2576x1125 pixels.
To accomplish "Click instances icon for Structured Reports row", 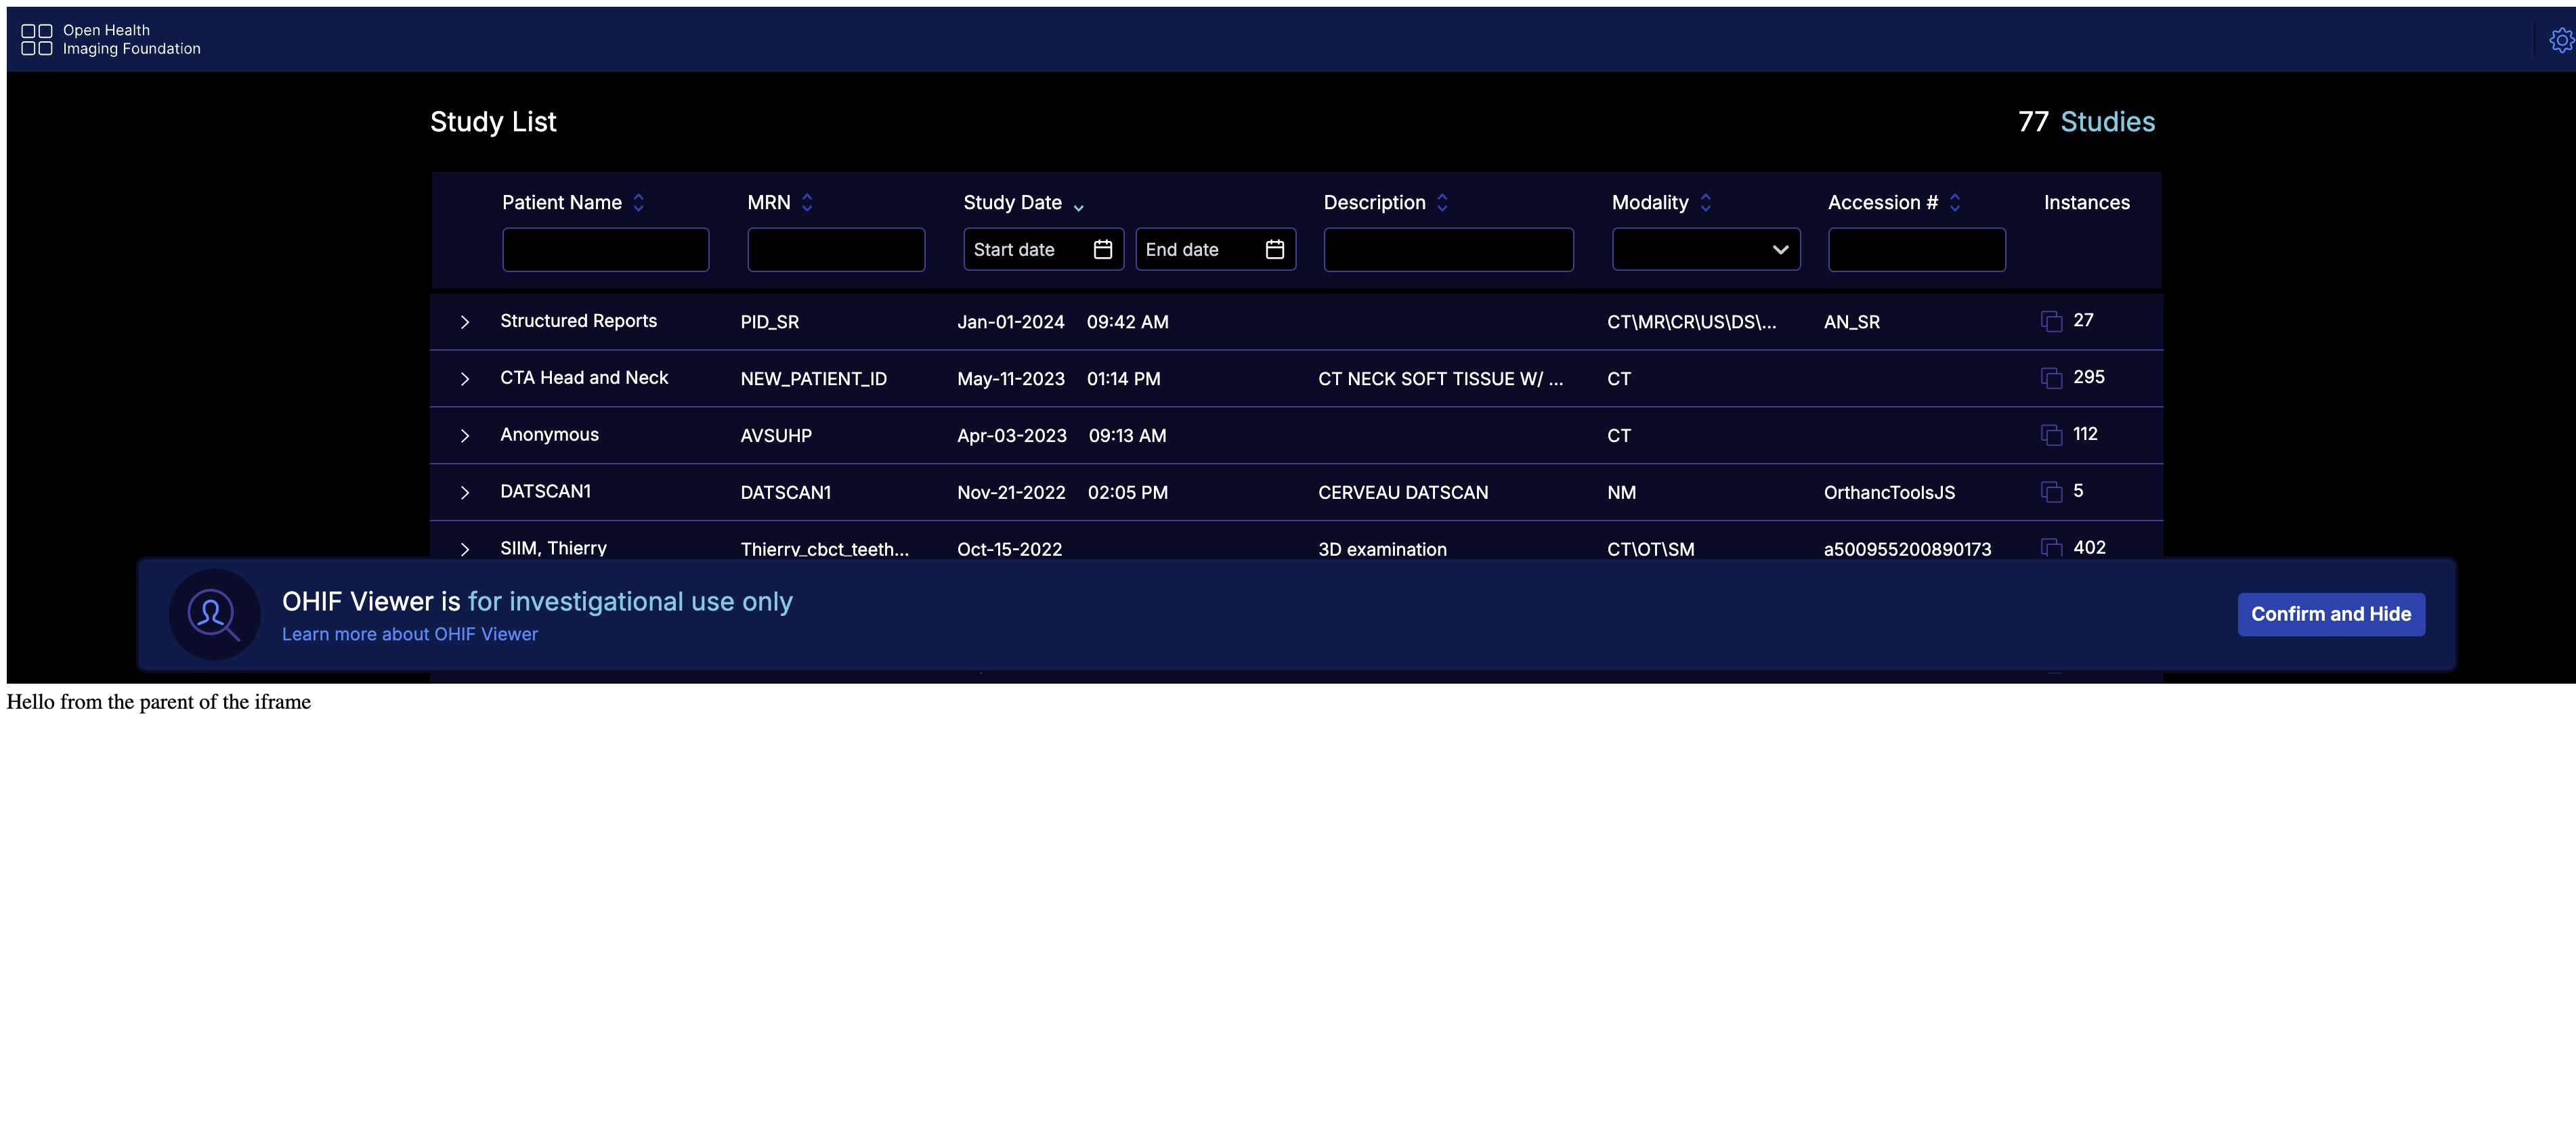I will coord(2051,321).
